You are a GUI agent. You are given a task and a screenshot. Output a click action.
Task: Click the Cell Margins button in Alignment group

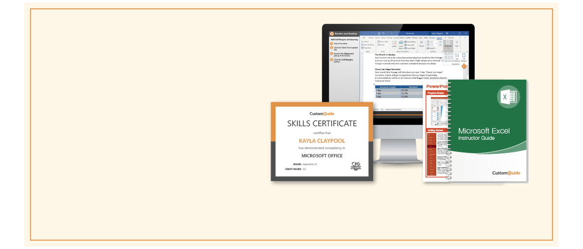click(463, 59)
